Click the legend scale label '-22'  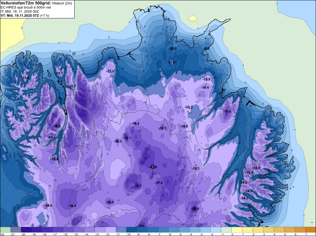coord(2,234)
